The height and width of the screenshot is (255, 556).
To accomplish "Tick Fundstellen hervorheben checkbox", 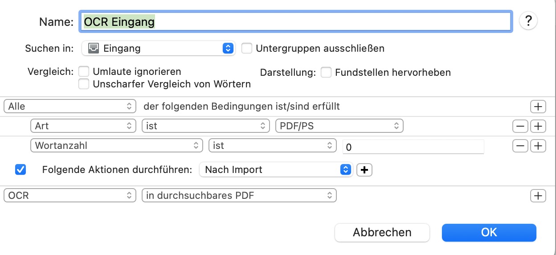I will click(326, 72).
